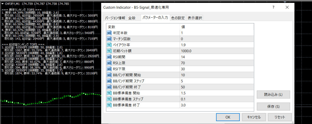
Task: Click the icon beside BB標準偏差 終了
Action: pos(109,105)
